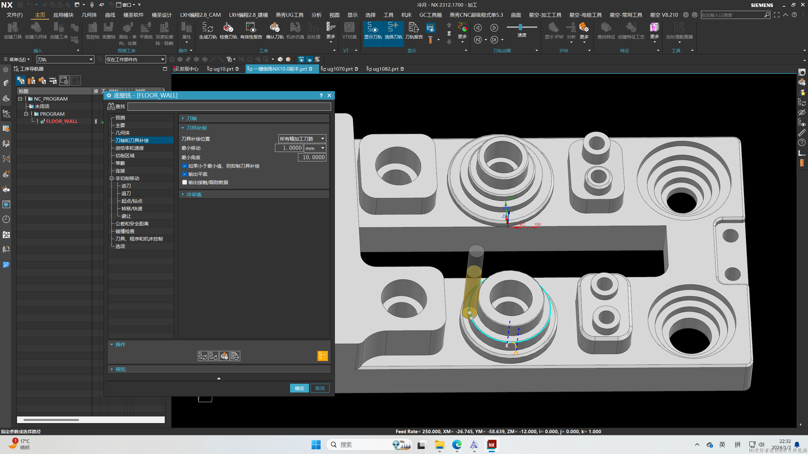Click the play tool path animation button

[x=494, y=28]
